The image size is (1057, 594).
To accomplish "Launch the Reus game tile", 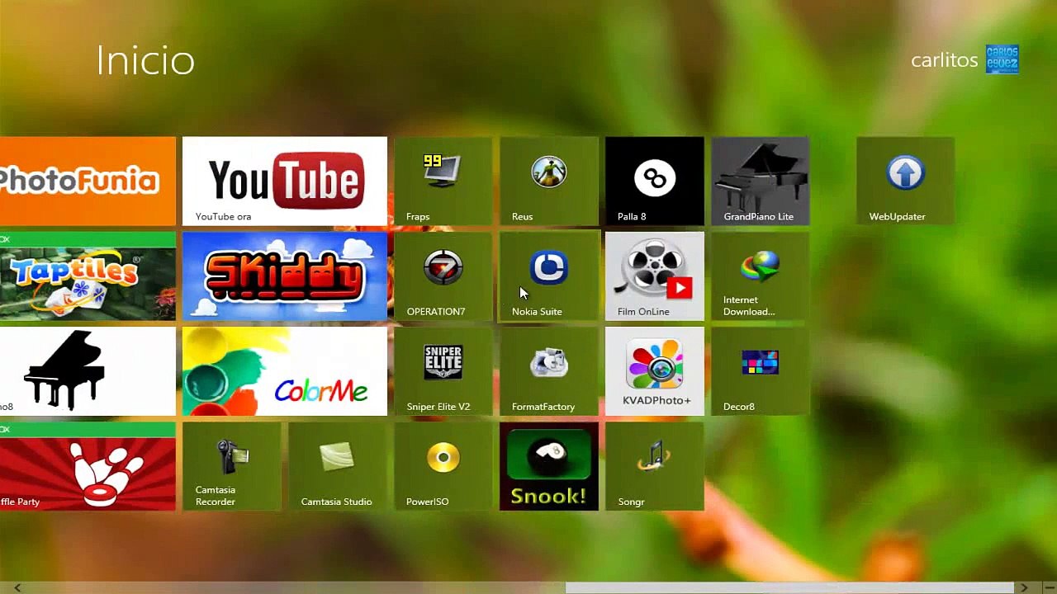I will coord(548,181).
